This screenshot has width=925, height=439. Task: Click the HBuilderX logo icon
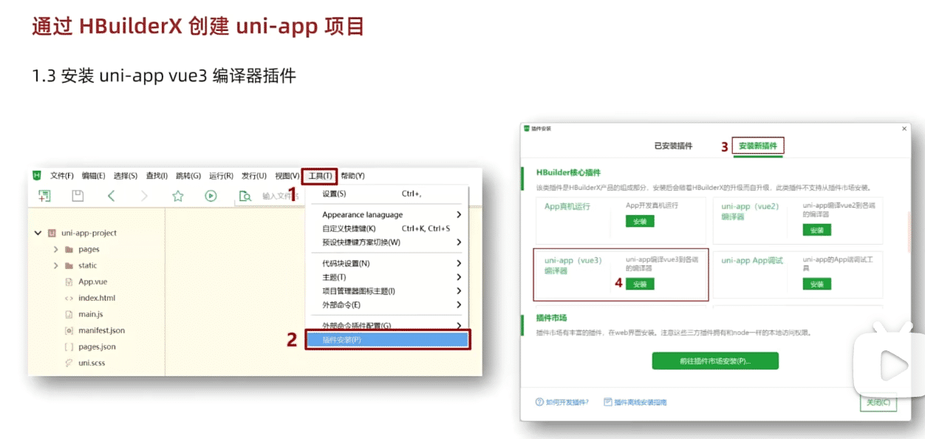[36, 175]
